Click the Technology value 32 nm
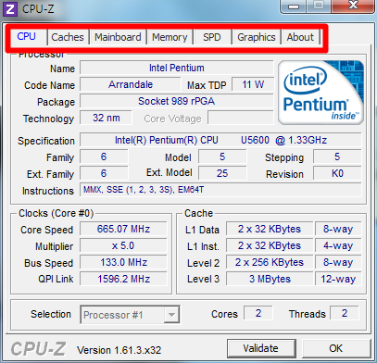This screenshot has height=363, width=377. click(106, 118)
